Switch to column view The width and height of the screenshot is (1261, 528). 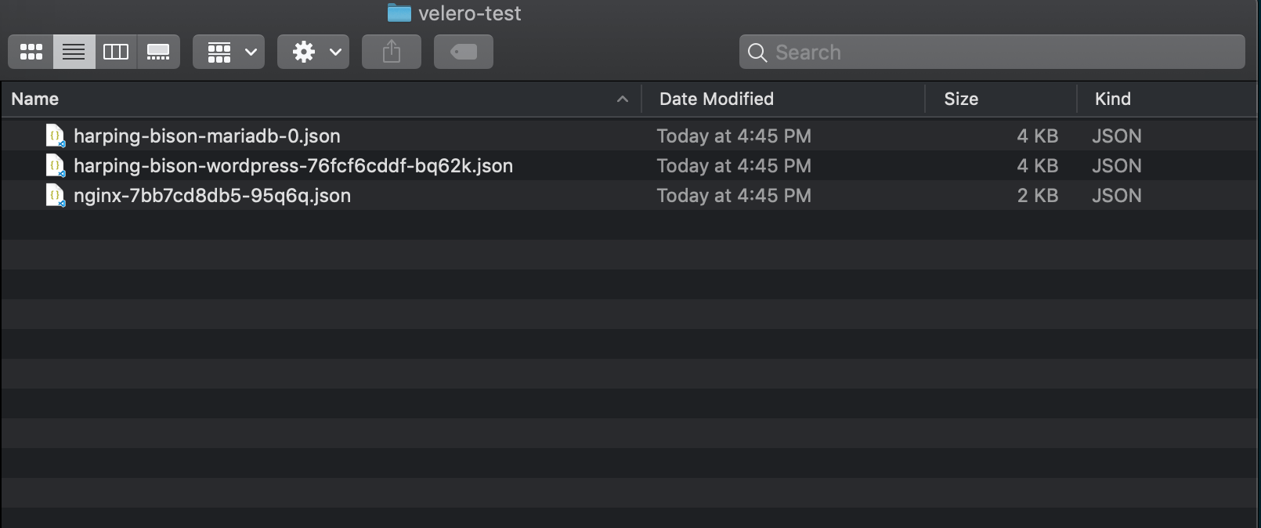[116, 52]
